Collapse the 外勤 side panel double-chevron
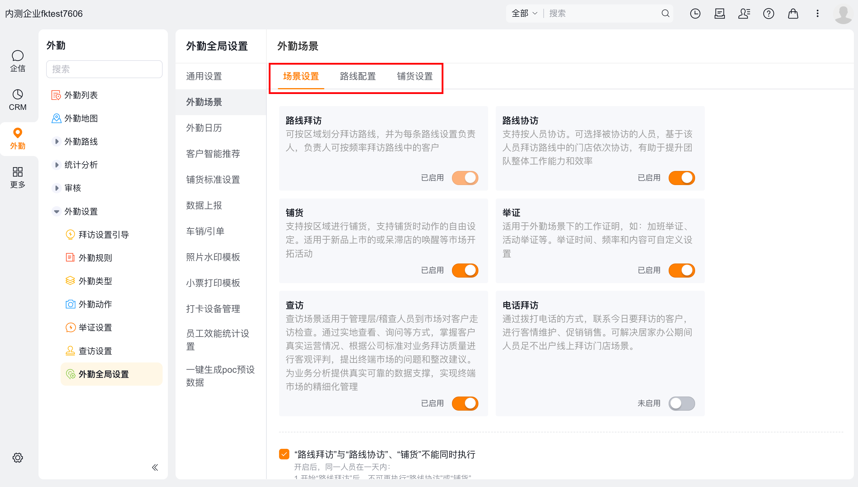The width and height of the screenshot is (858, 487). coord(155,467)
